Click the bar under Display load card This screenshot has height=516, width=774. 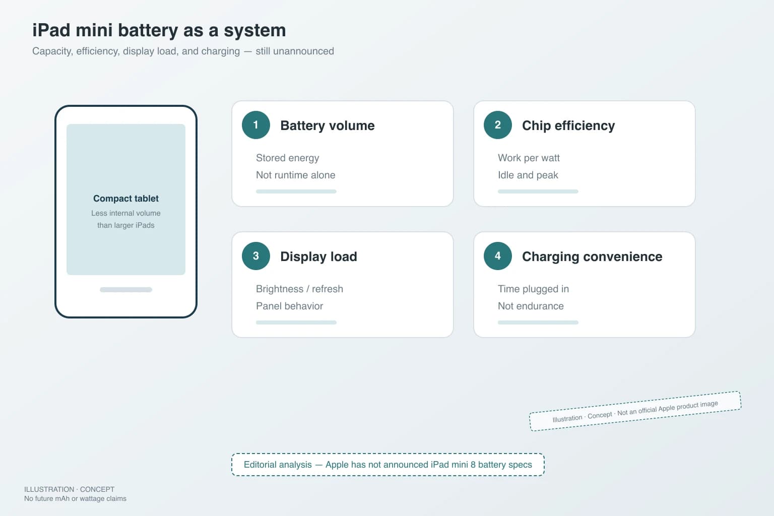pyautogui.click(x=296, y=322)
